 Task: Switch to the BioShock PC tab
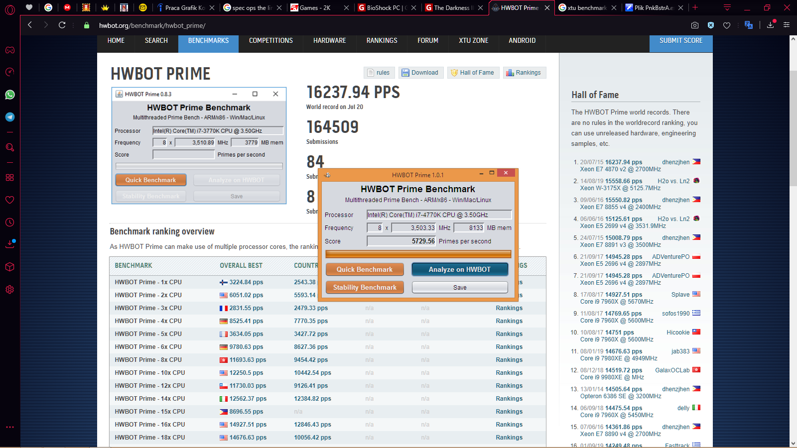click(387, 7)
